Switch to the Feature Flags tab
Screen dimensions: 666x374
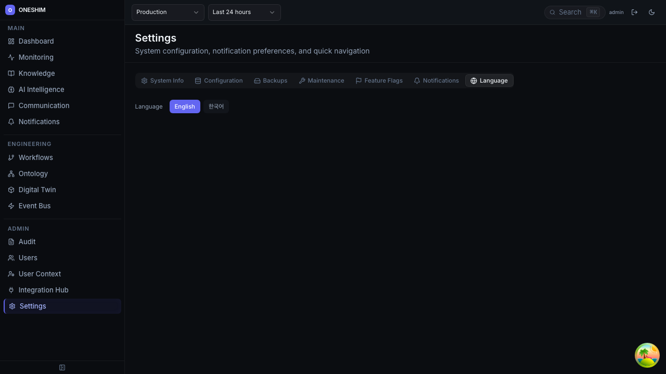point(379,81)
